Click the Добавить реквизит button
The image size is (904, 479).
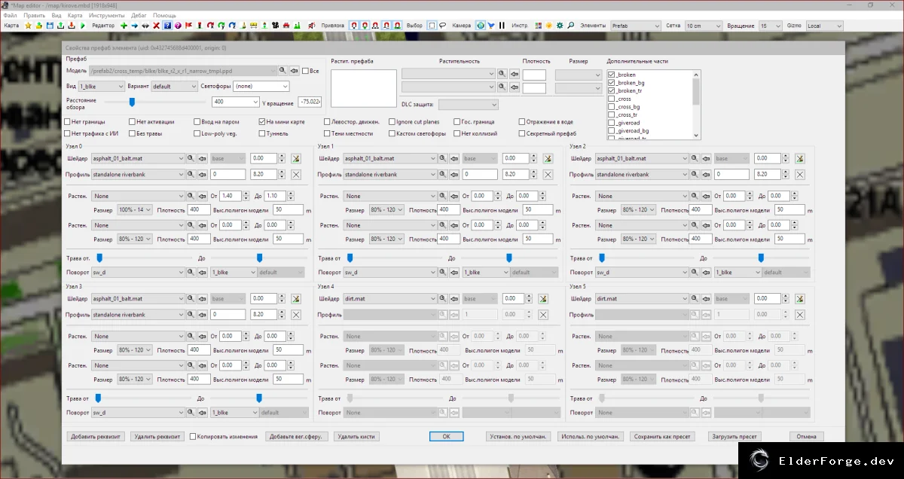click(x=94, y=436)
